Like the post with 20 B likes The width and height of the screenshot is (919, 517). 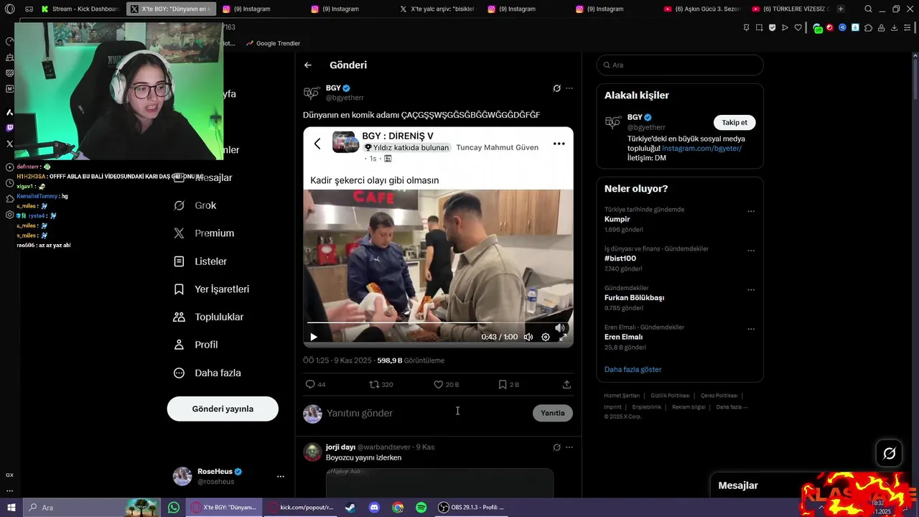[446, 385]
